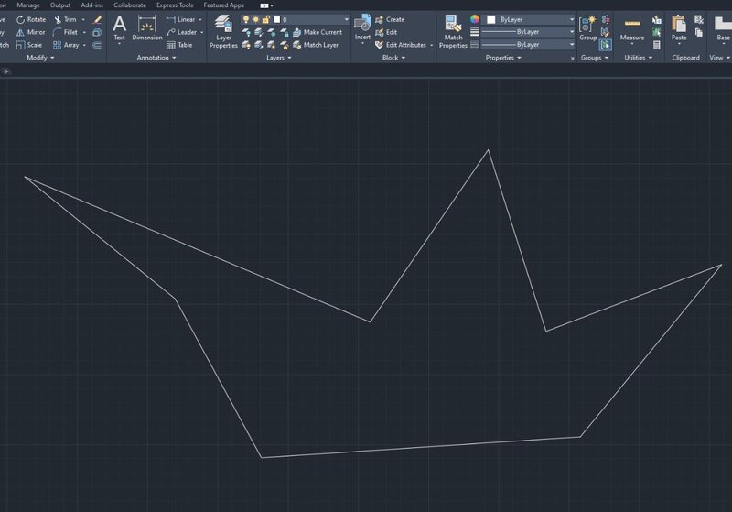Toggle layer 0 lock padlock icon
The width and height of the screenshot is (732, 512).
point(265,19)
